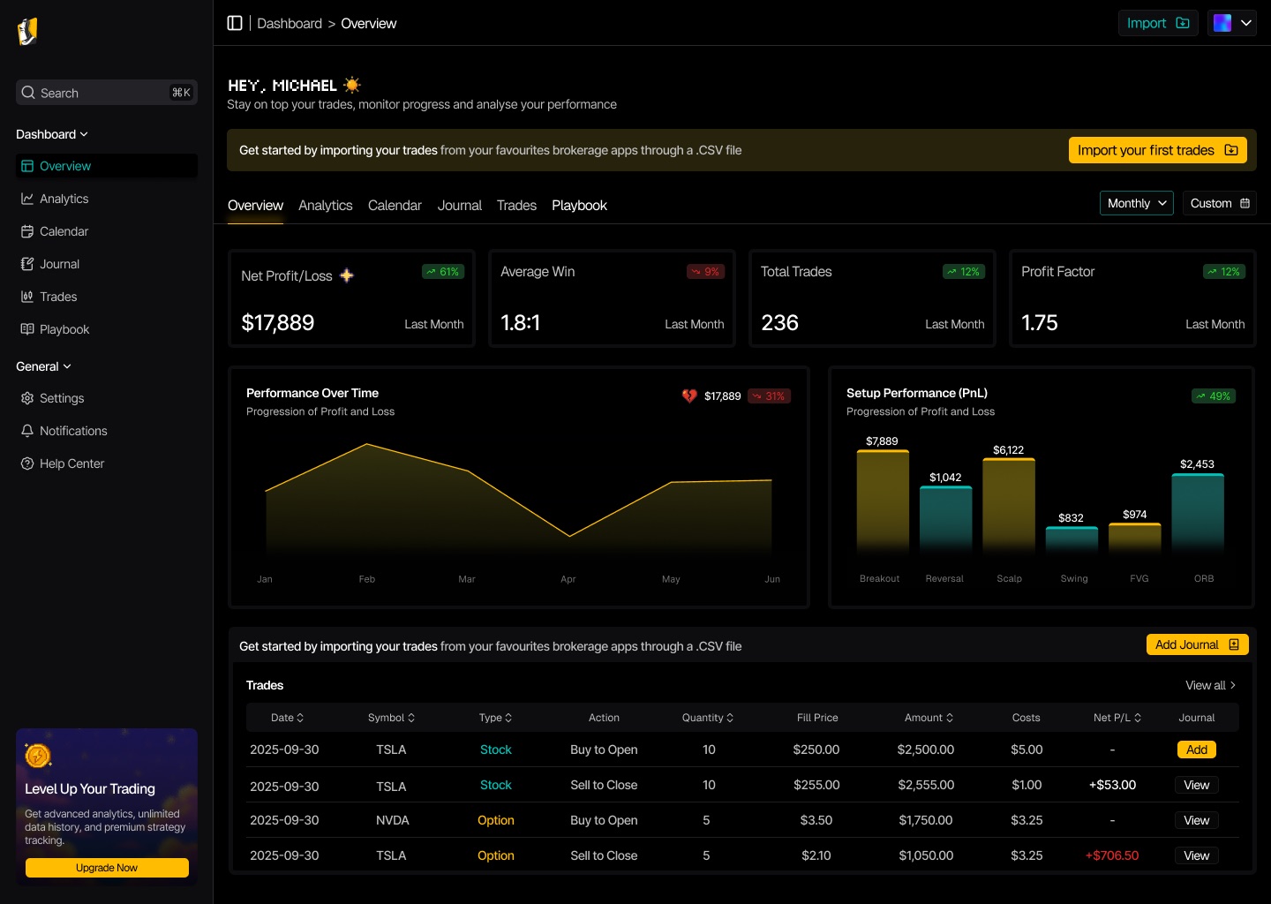Open the Monthly period dropdown

click(1137, 203)
